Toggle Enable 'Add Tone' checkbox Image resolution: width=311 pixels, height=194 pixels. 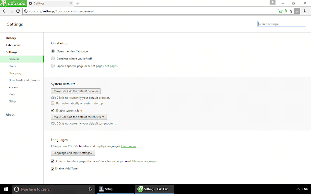tap(52, 169)
